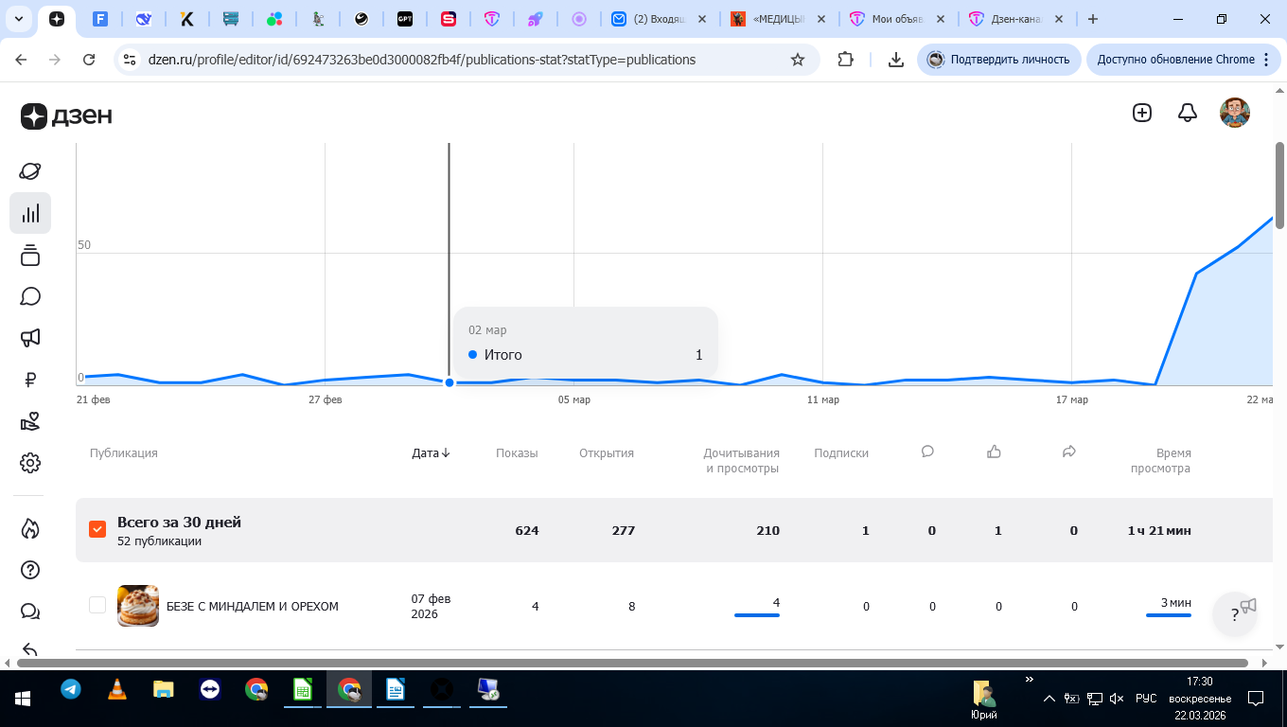This screenshot has height=727, width=1287.
Task: Click the megaphone promotion sidebar icon
Action: [30, 338]
